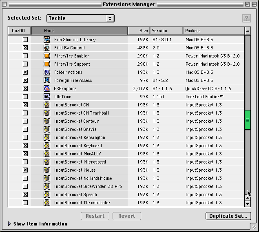Click the green vertical scrollbar thumb
This screenshot has height=232, width=259.
248,120
